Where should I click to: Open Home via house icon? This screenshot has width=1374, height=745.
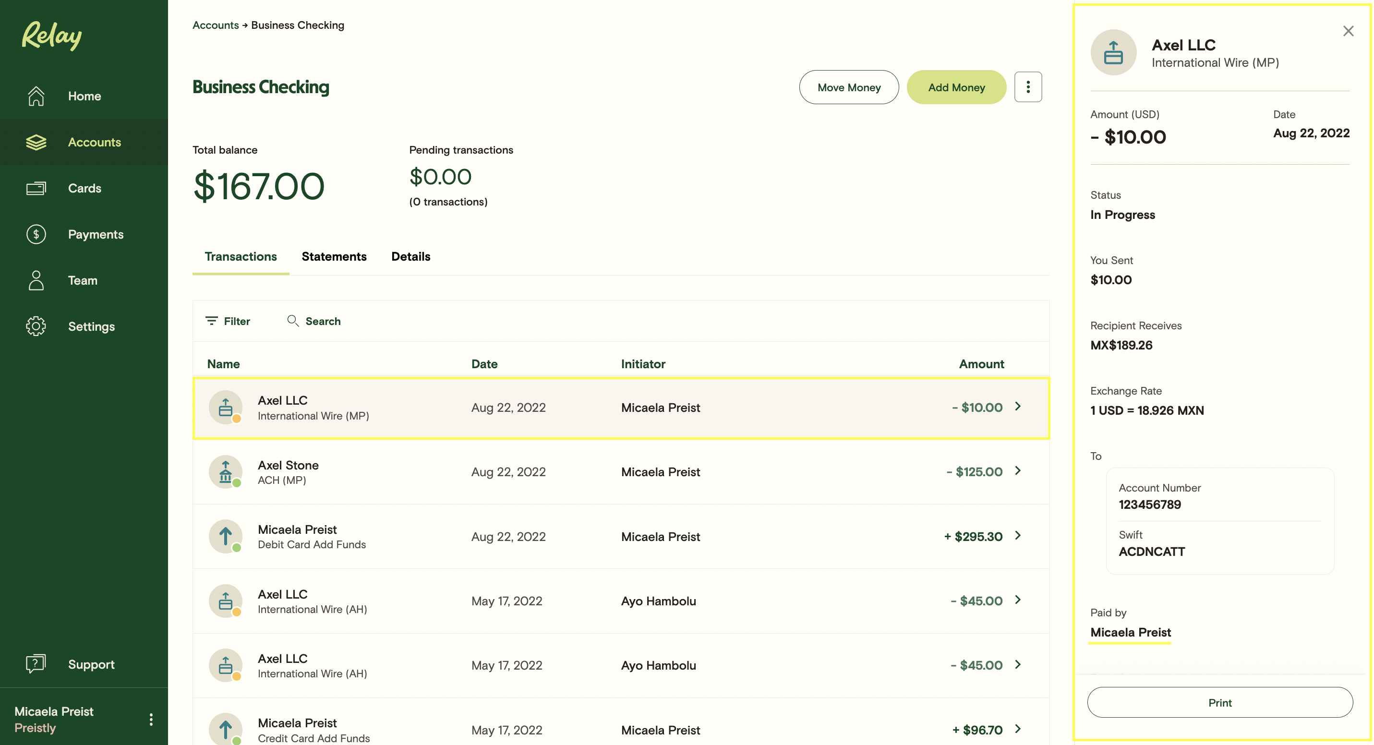click(x=36, y=96)
